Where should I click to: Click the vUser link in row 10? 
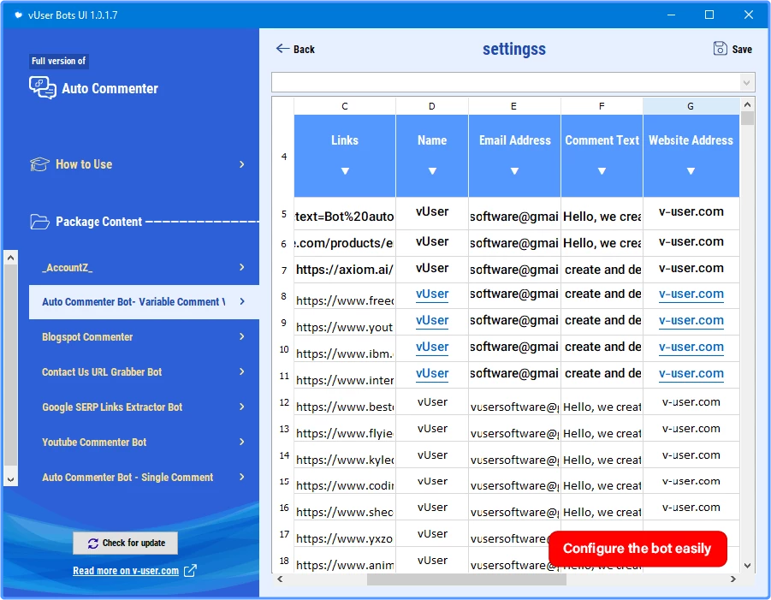(432, 347)
